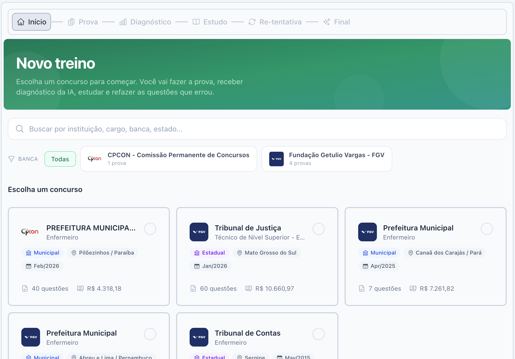Click the book icon beside Estudo
Image resolution: width=515 pixels, height=359 pixels.
196,22
